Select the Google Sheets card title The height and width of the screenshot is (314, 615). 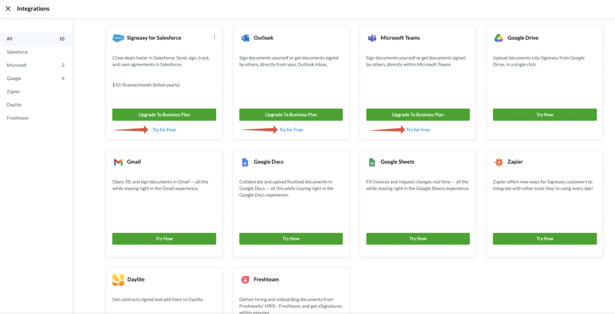point(397,162)
